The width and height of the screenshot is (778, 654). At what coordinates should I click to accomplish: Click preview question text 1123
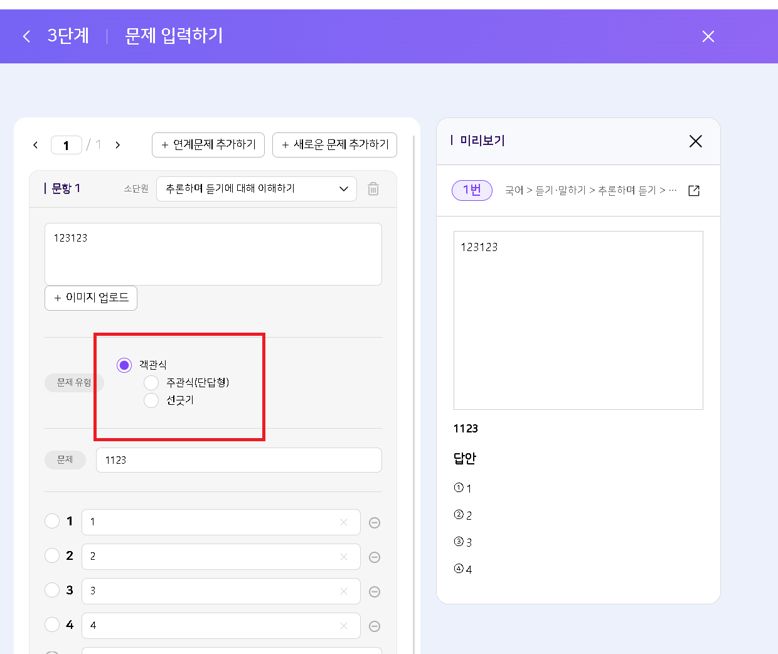(466, 429)
